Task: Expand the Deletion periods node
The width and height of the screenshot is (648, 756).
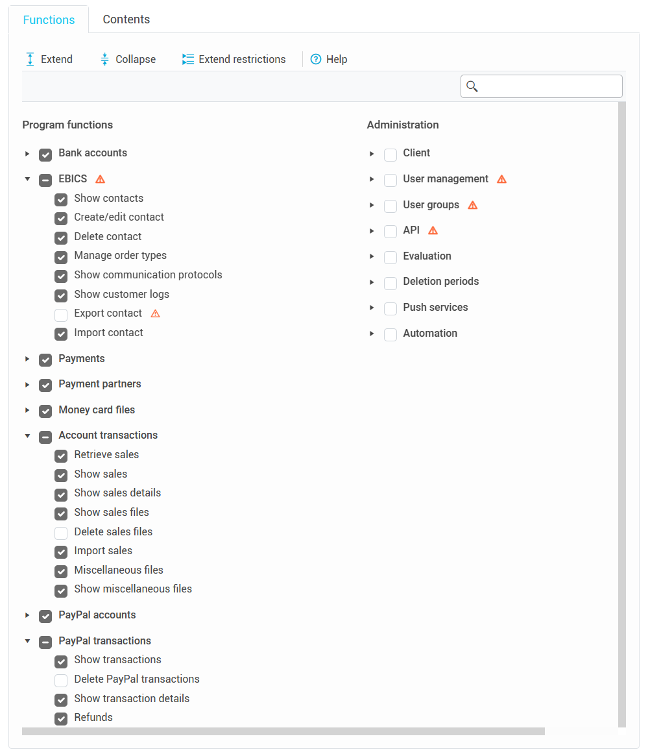Action: (372, 282)
